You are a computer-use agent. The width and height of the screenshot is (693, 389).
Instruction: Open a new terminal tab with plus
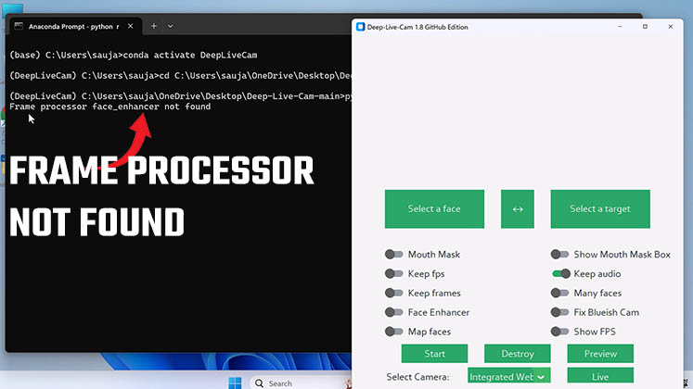click(x=154, y=27)
